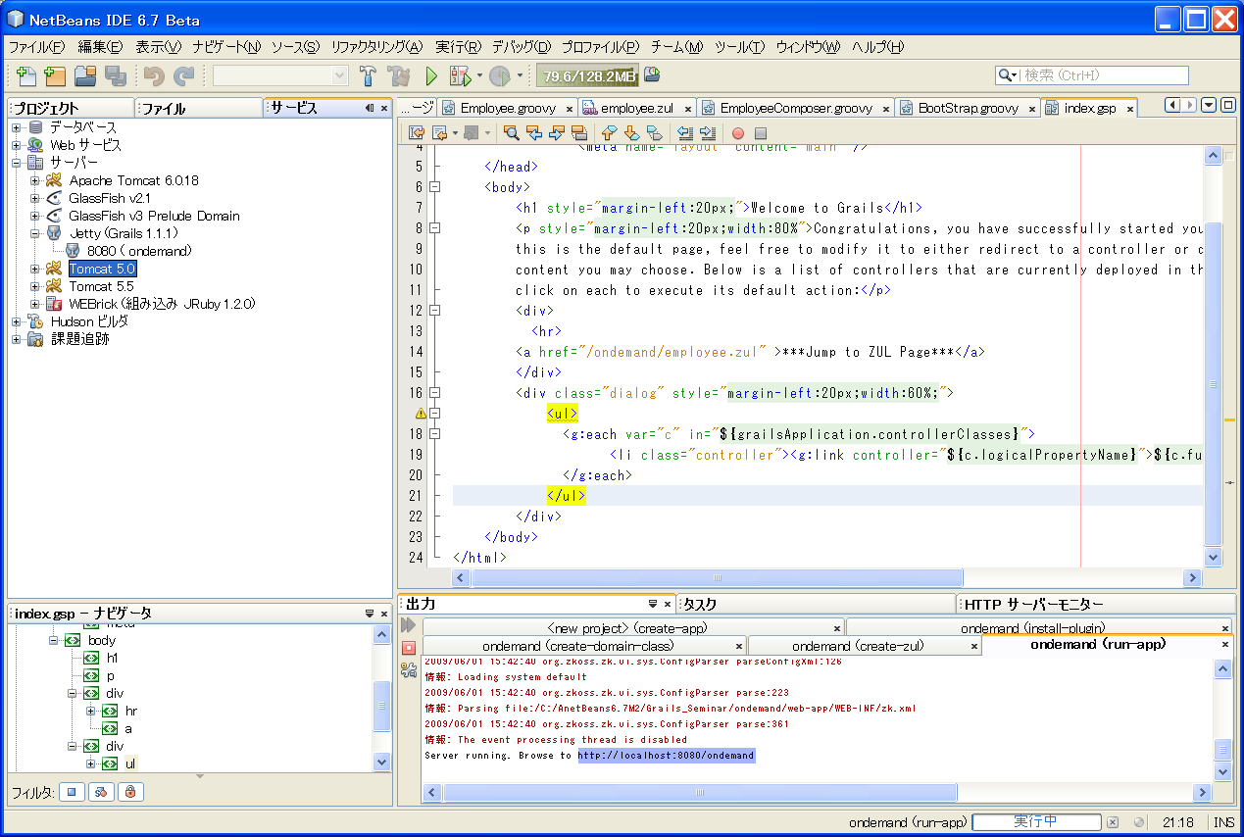Open the ファイル(F) menu
Viewport: 1244px width, 837px height.
[36, 46]
